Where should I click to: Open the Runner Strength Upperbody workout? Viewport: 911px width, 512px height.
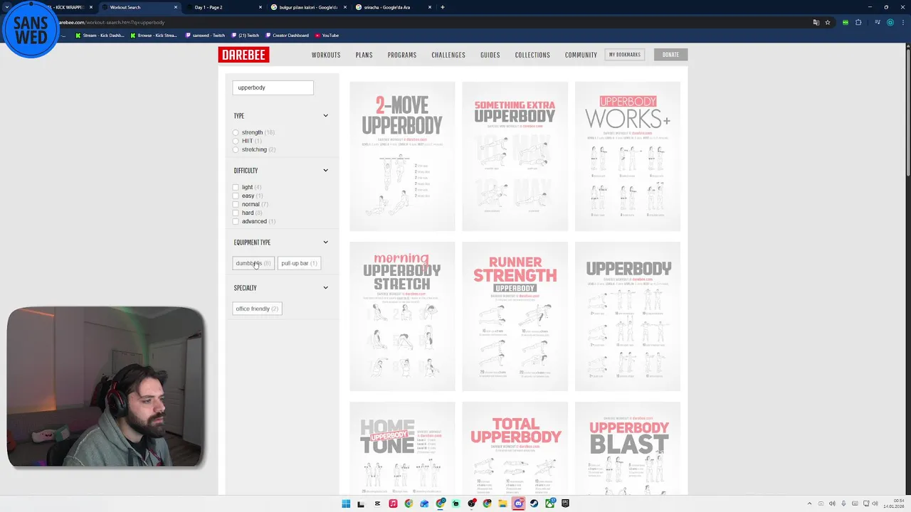pos(515,316)
